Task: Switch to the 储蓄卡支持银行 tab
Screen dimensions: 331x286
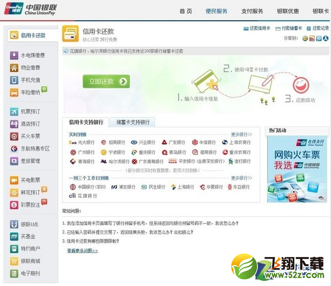Action: point(133,122)
